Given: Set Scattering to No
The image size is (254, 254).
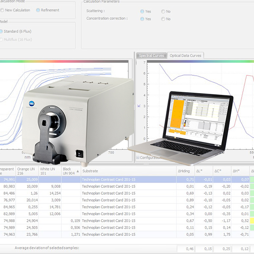Looking at the screenshot, I should [x=163, y=11].
